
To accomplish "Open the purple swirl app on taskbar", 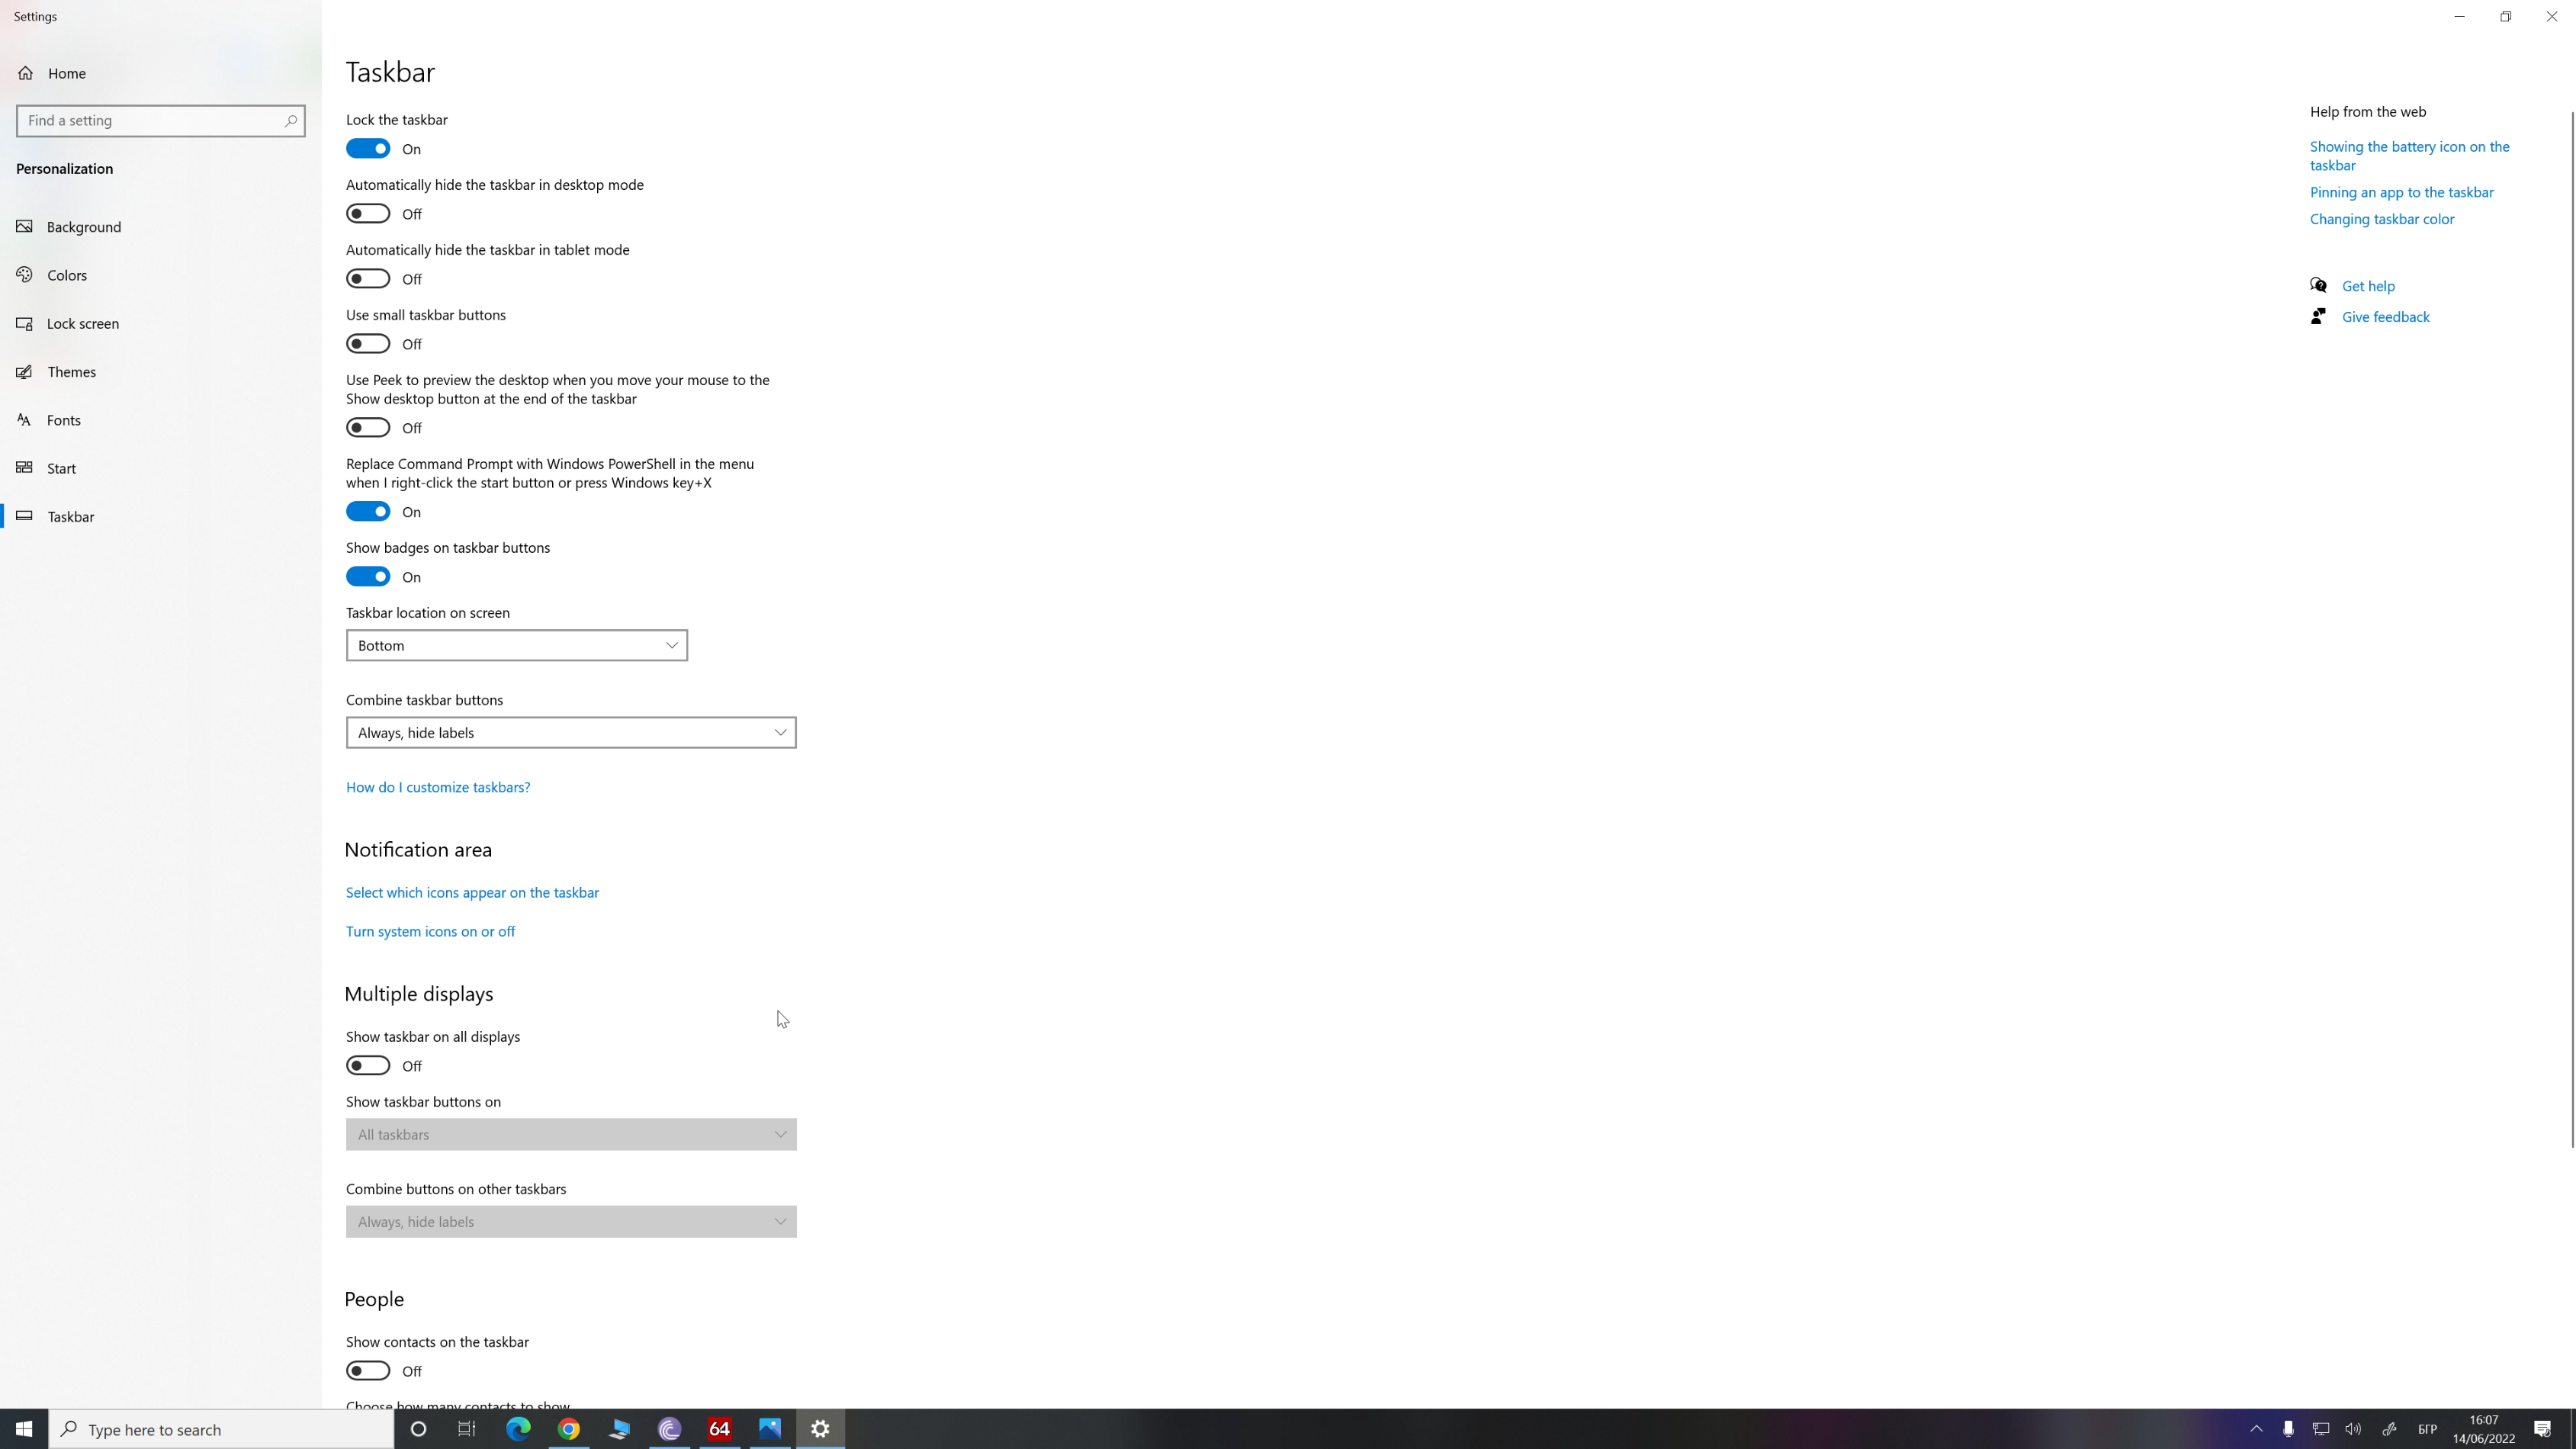I will point(670,1429).
